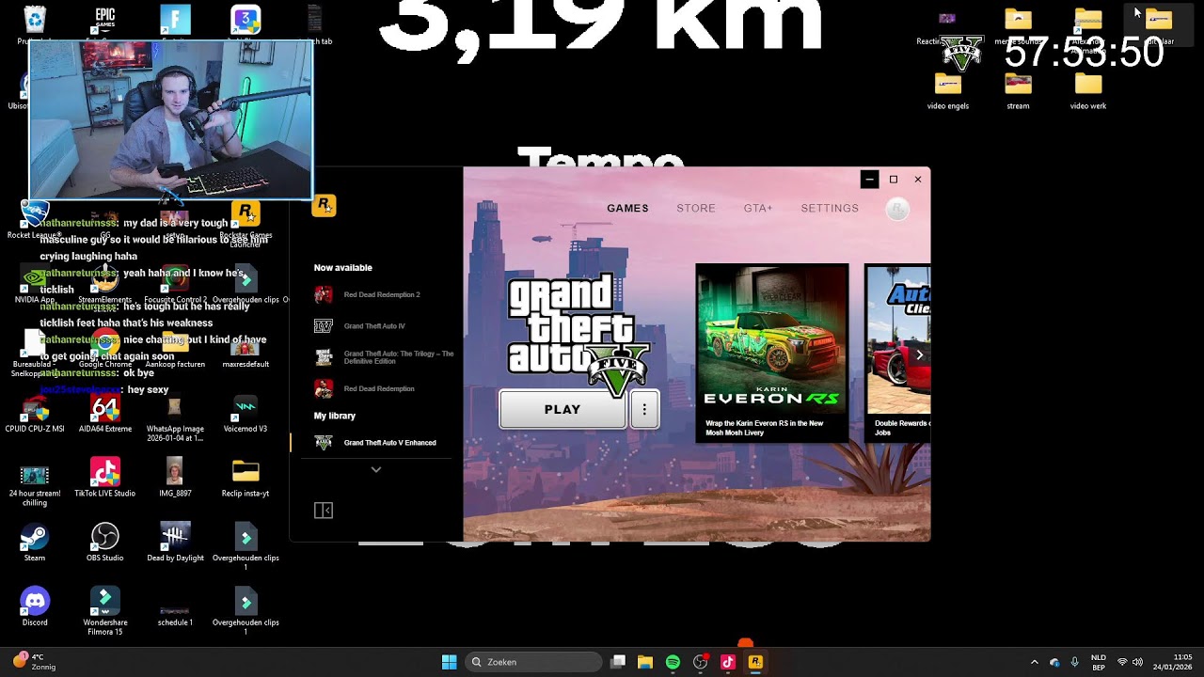Expand the library list with down chevron
Viewport: 1204px width, 677px height.
click(x=376, y=469)
